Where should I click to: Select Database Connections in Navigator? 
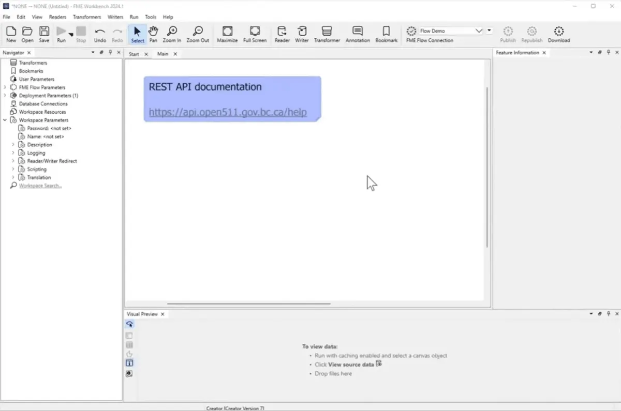pyautogui.click(x=43, y=104)
